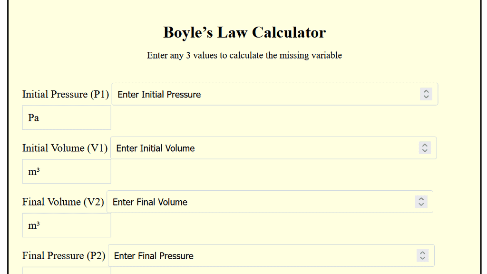This screenshot has height=274, width=487.
Task: Increment Final Volume with the spinner up arrow
Action: 421,199
